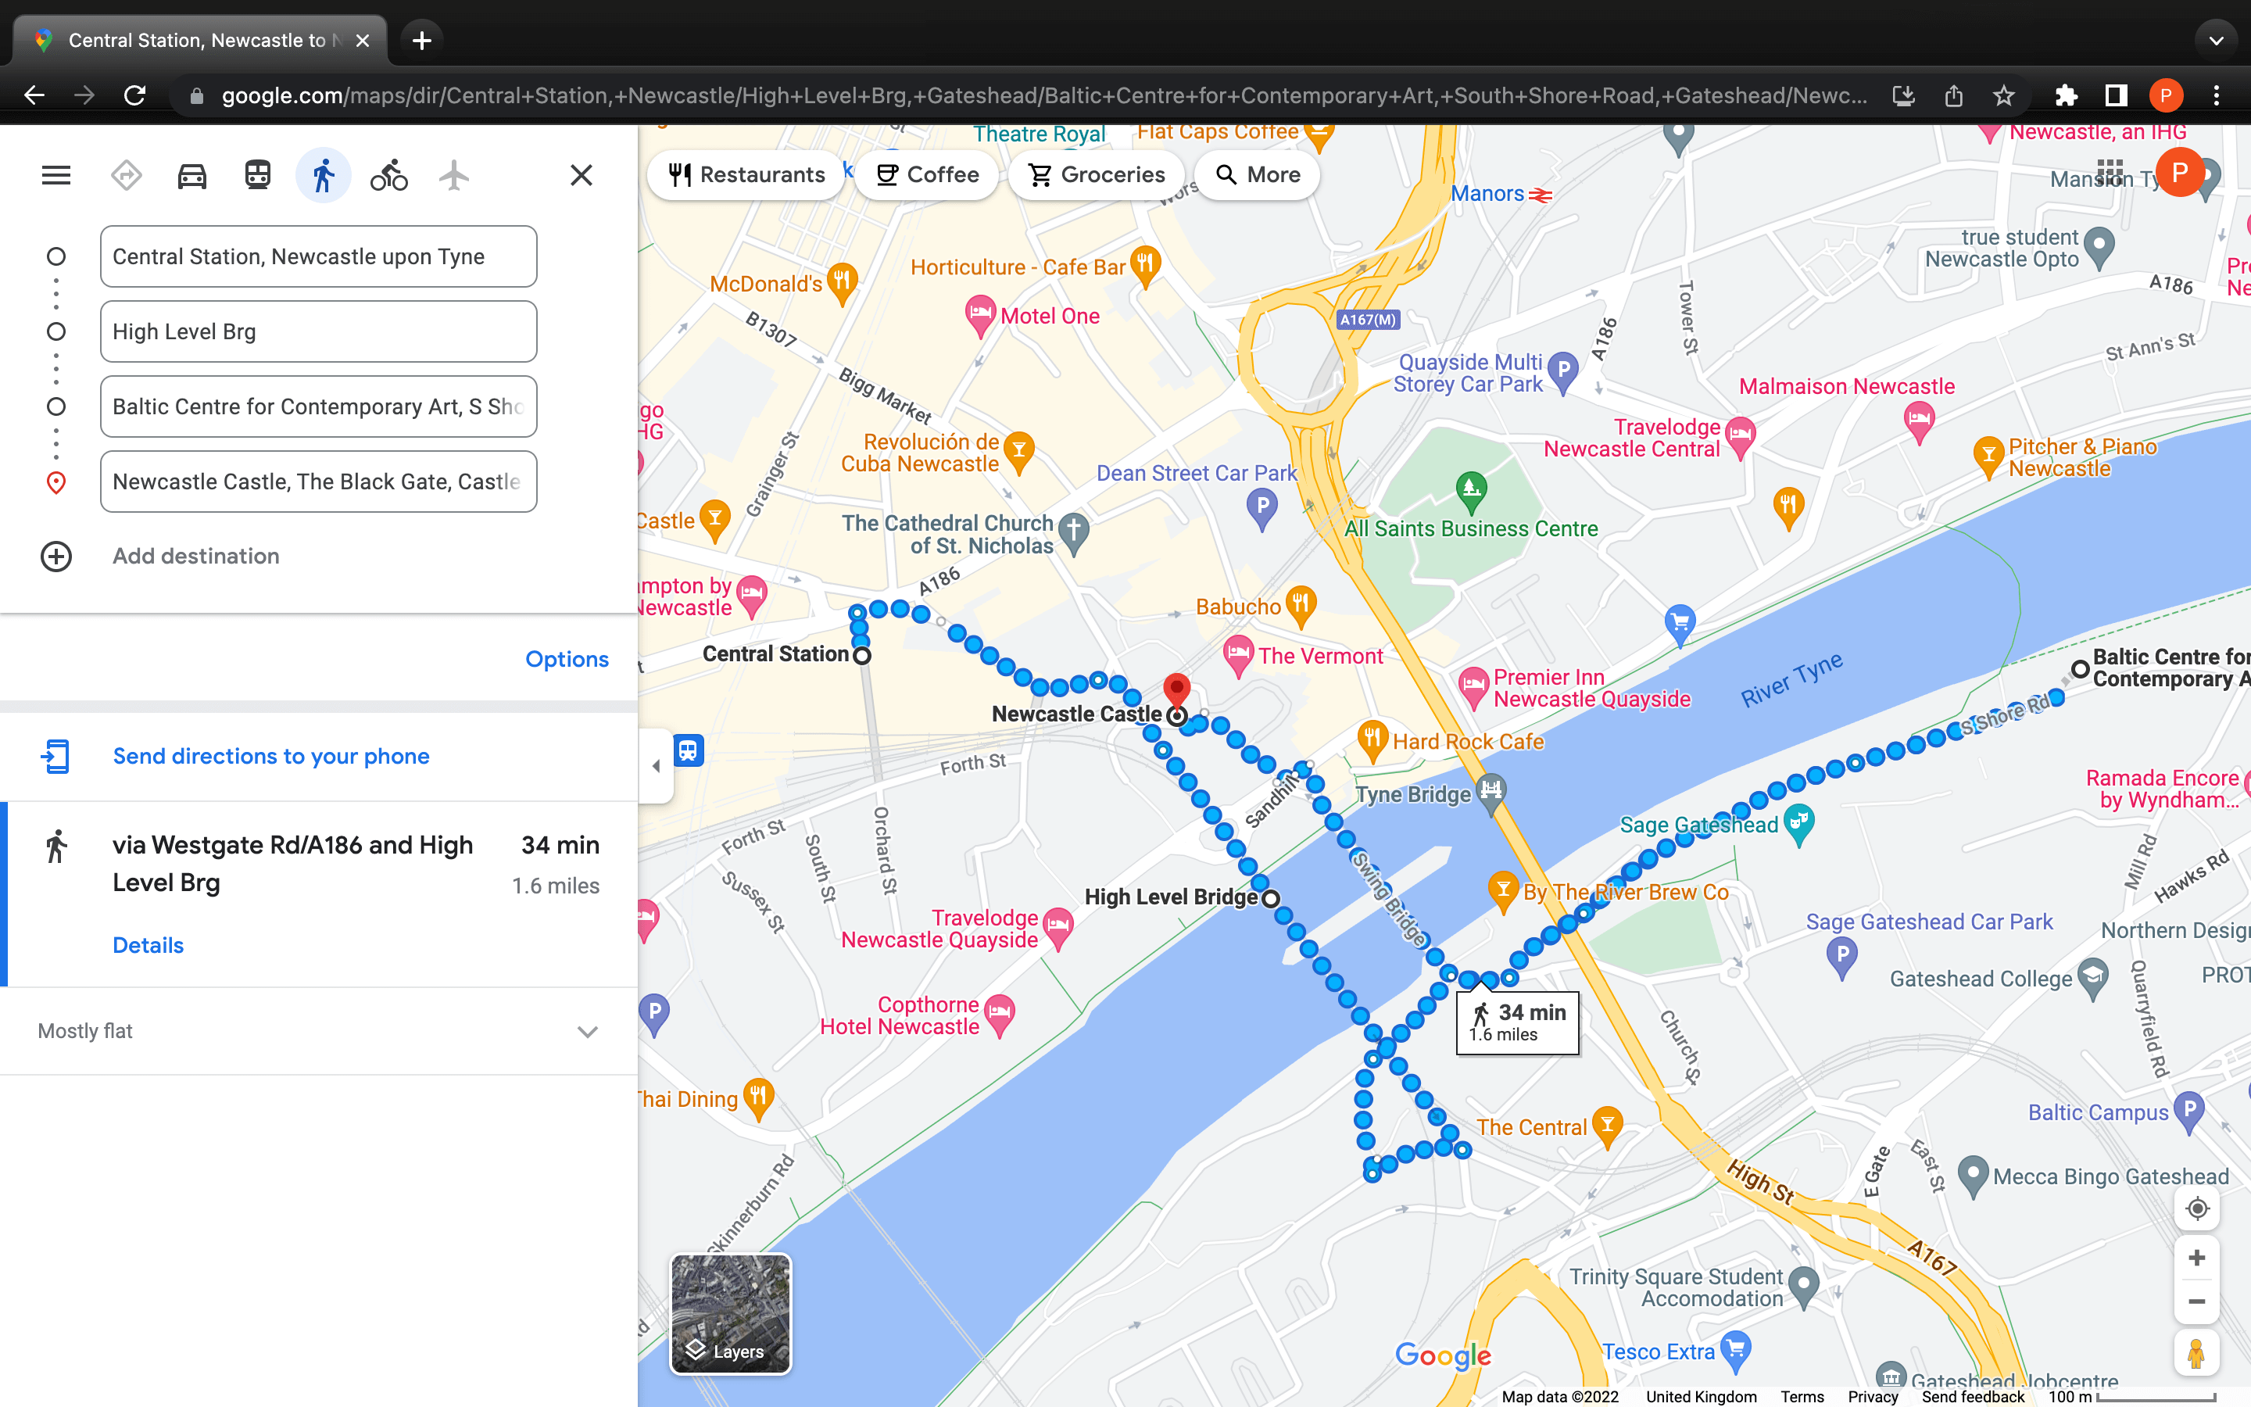Click Dean Street Car Park marker
This screenshot has width=2251, height=1407.
point(1261,508)
